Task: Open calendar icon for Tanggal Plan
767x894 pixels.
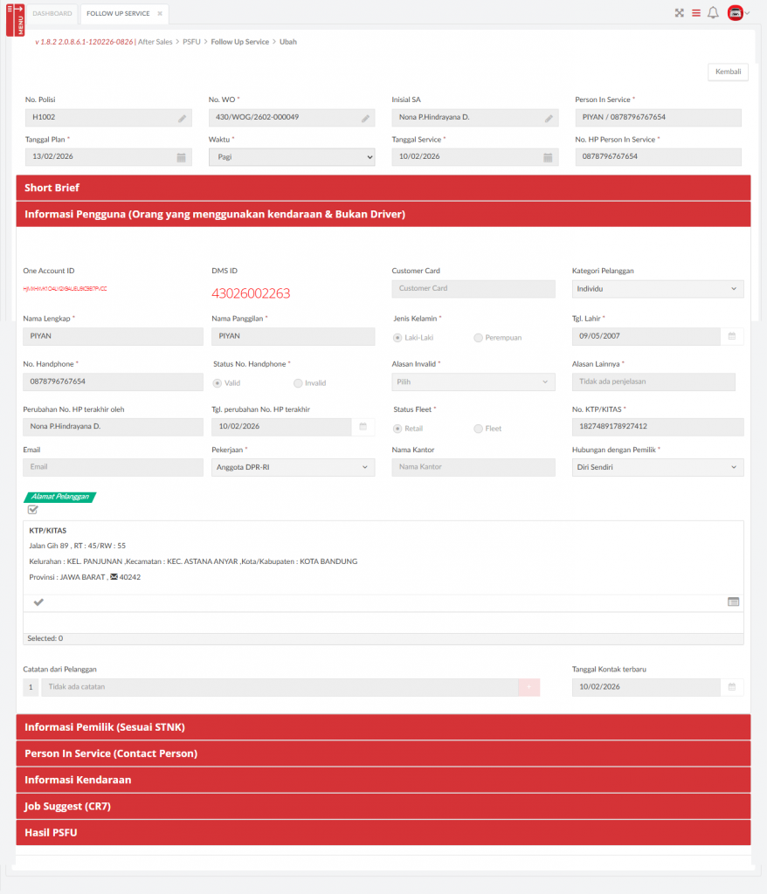Action: point(182,157)
